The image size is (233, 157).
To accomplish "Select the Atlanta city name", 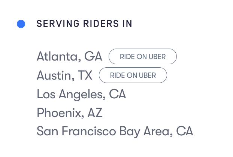I will tap(58, 57).
